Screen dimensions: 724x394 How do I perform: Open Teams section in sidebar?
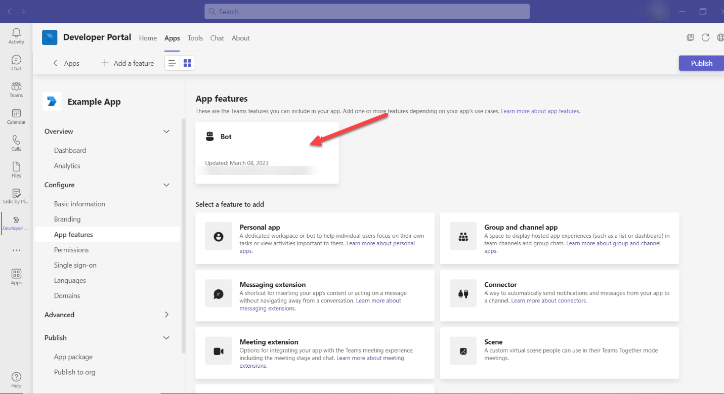[16, 90]
